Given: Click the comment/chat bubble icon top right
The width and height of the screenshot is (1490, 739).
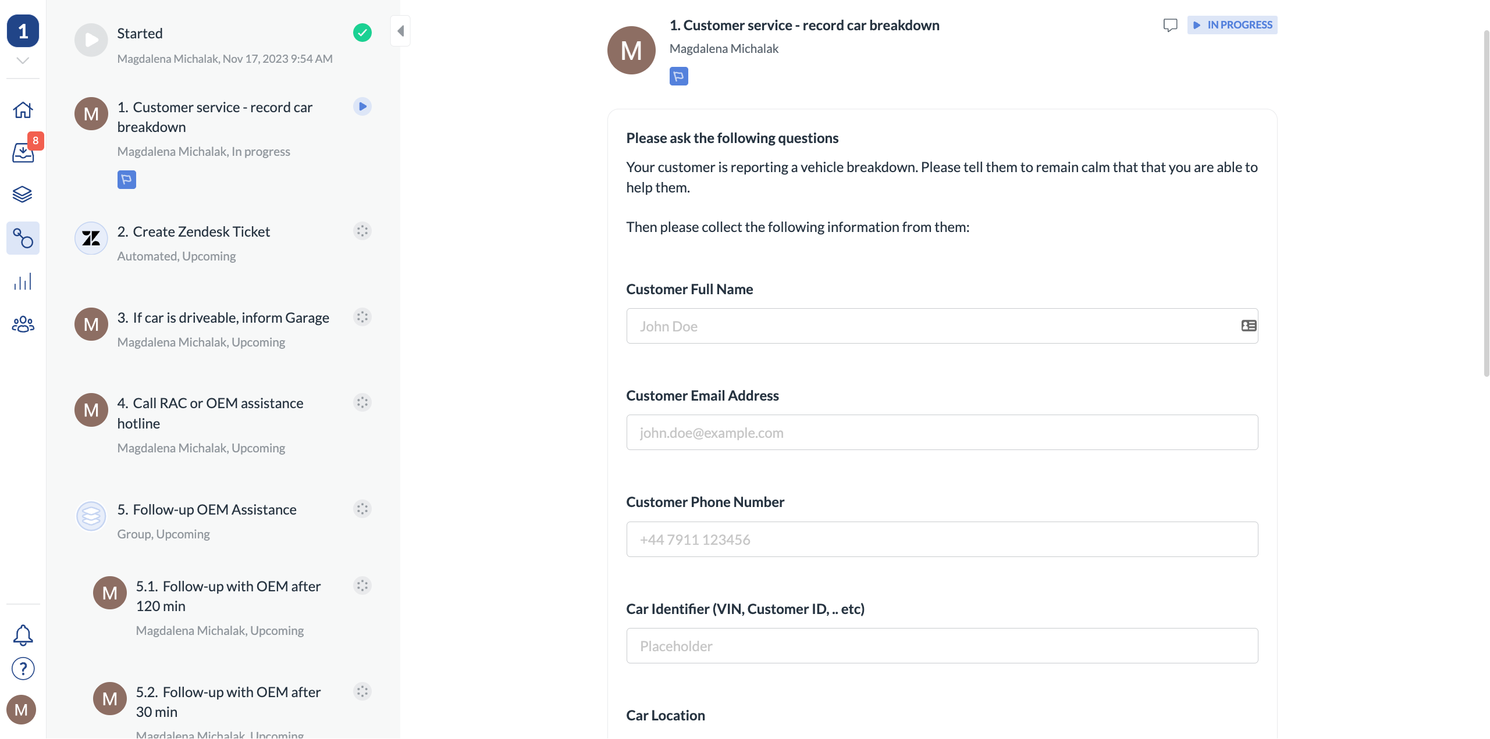Looking at the screenshot, I should pyautogui.click(x=1170, y=24).
